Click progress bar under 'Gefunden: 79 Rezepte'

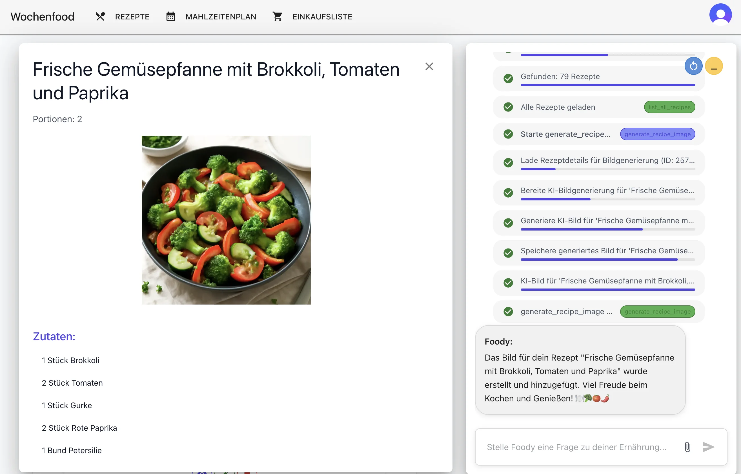pos(607,85)
